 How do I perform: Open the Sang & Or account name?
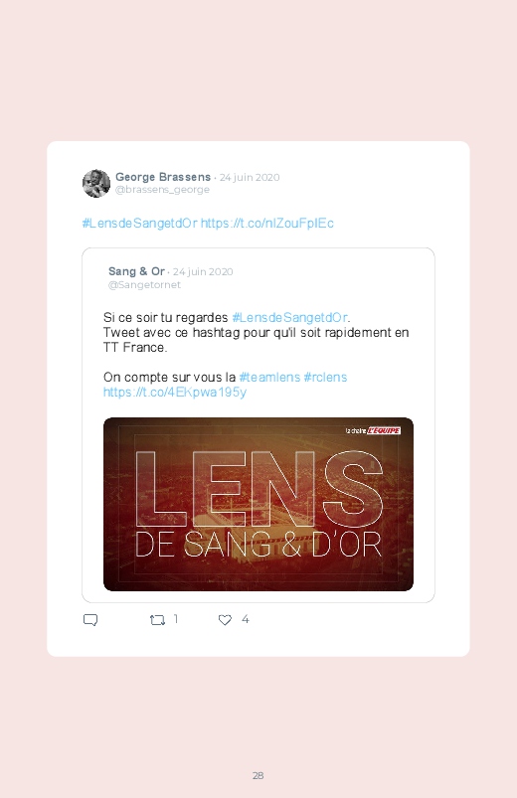pyautogui.click(x=136, y=271)
